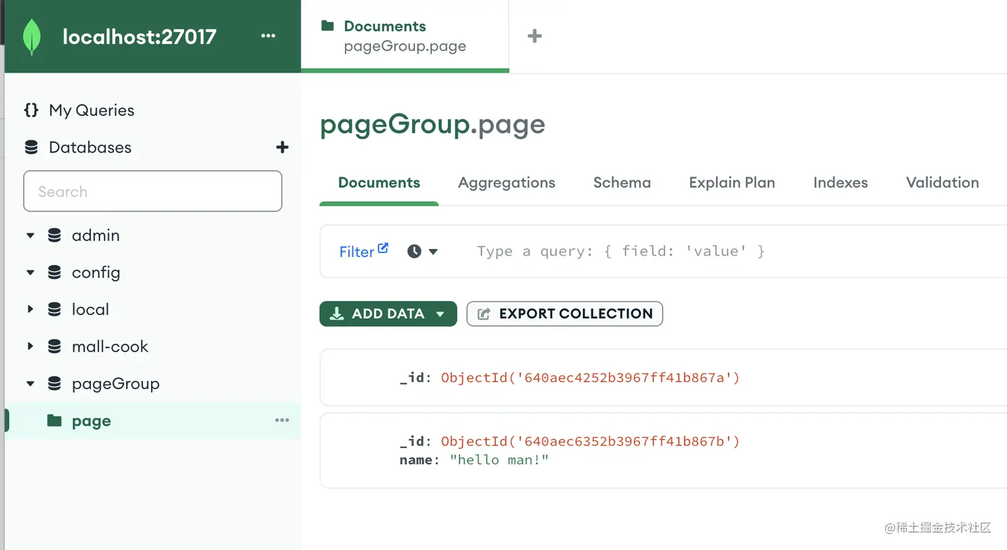Screen dimensions: 1007x550
Task: Expand the local database tree node
Action: (31, 309)
